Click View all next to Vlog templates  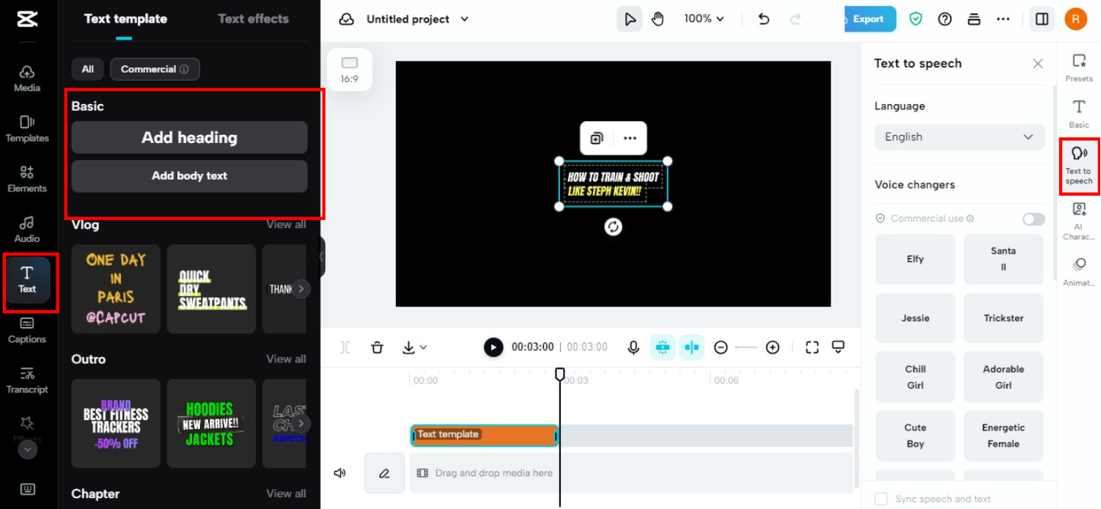click(286, 224)
